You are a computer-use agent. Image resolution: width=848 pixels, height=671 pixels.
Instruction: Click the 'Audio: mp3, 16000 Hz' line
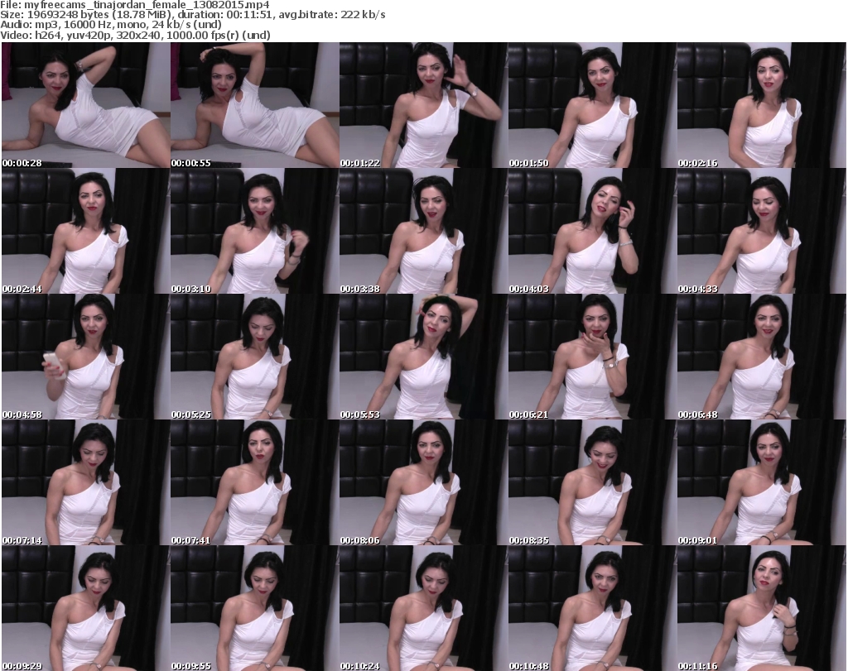[111, 25]
